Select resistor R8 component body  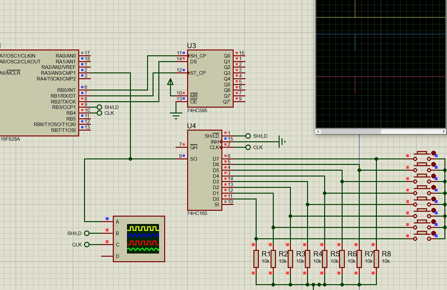376,259
